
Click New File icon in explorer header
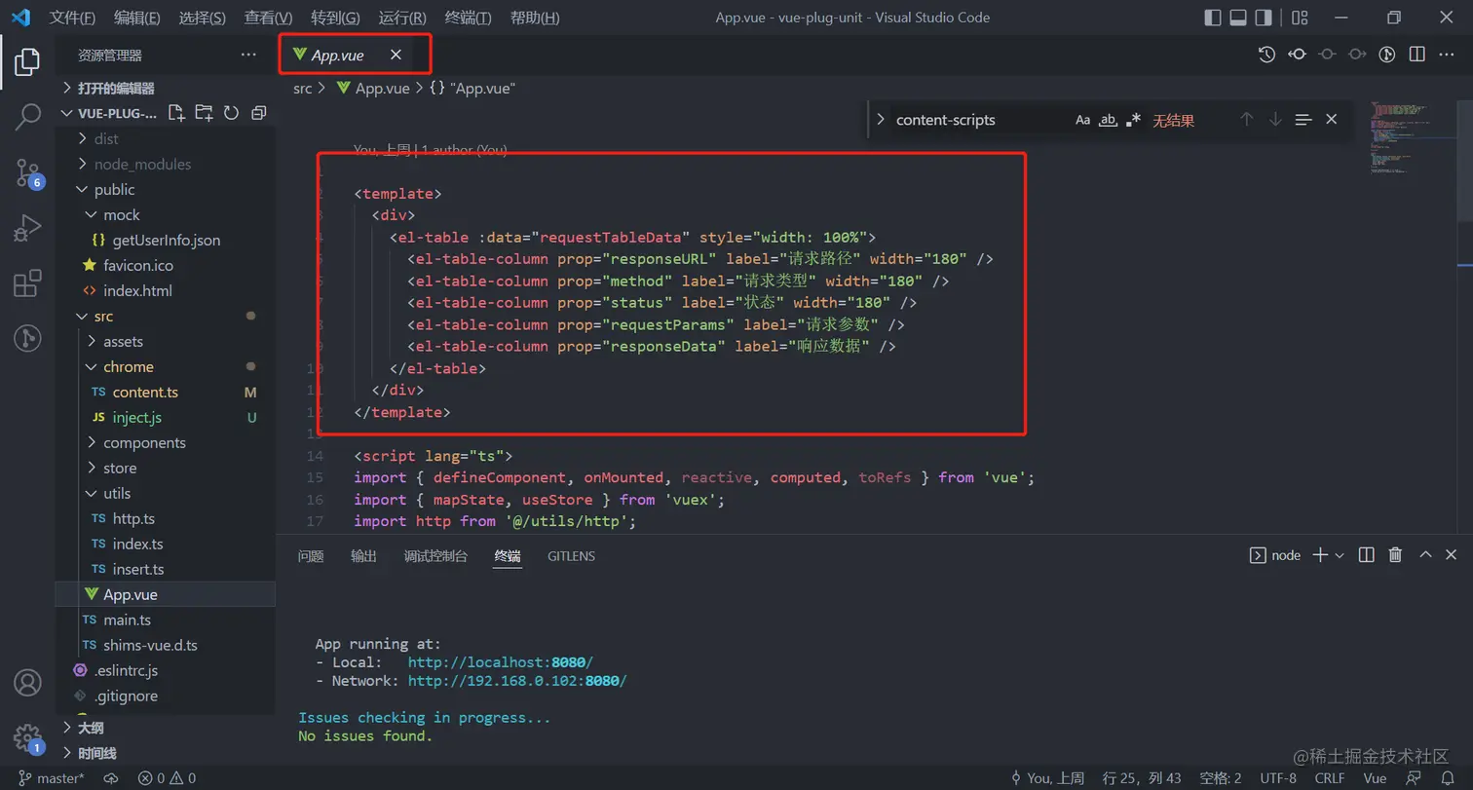tap(176, 113)
